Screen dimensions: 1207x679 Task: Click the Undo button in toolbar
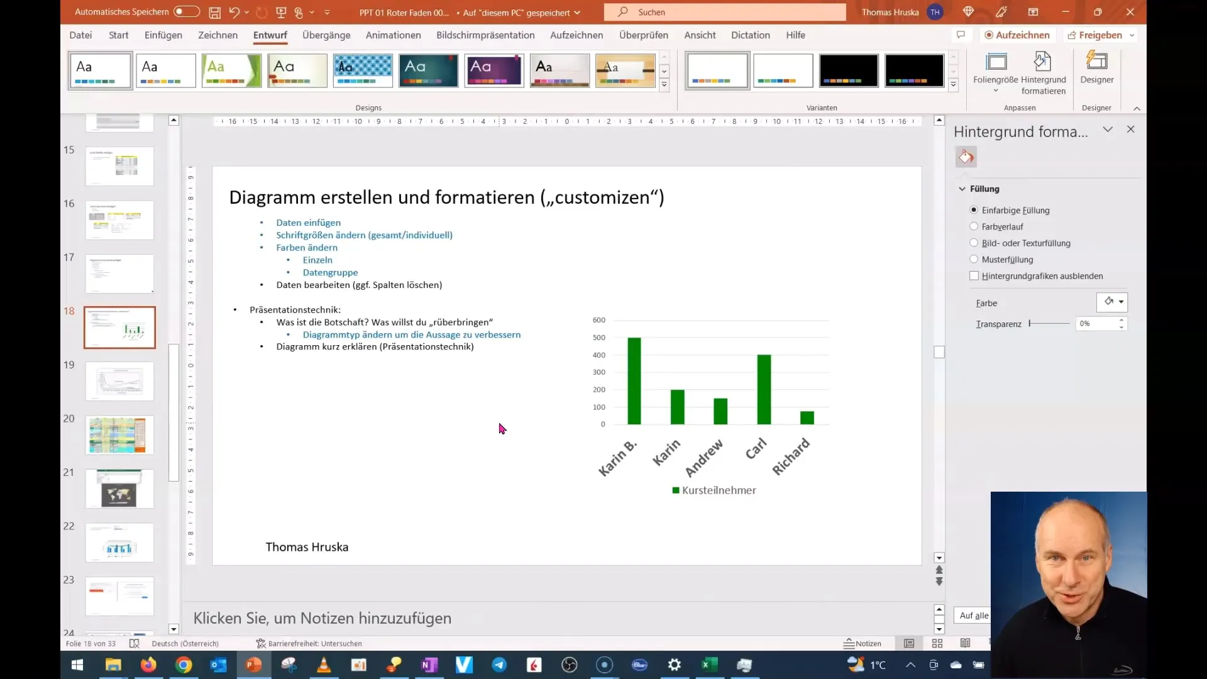233,11
